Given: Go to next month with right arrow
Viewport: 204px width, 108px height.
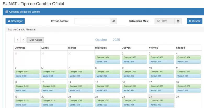Looking at the screenshot, I should [x=23, y=40].
